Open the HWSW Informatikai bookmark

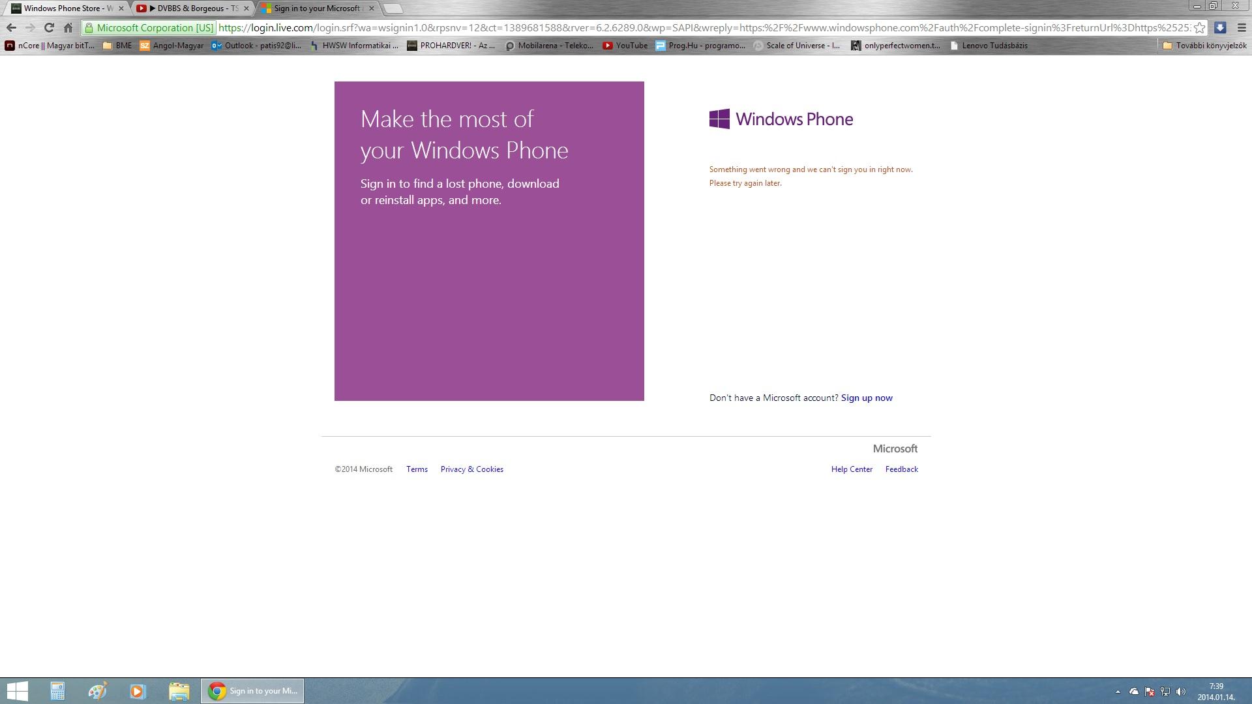353,46
